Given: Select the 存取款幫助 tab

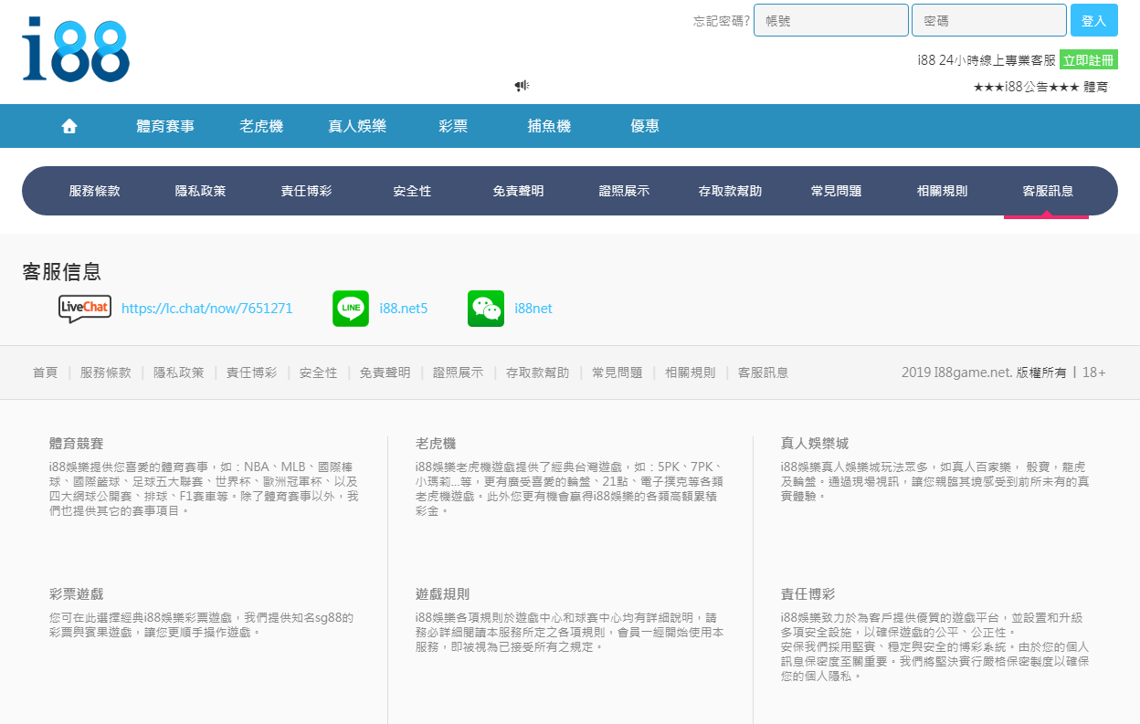Looking at the screenshot, I should [x=730, y=192].
